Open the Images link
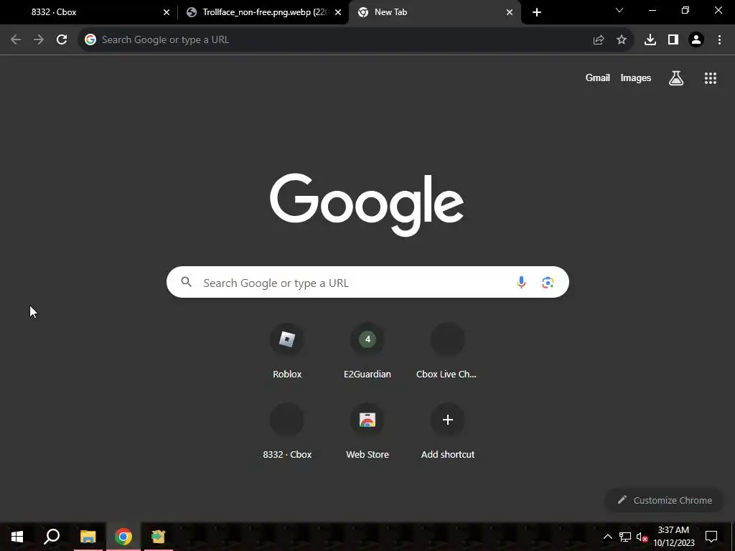This screenshot has width=735, height=551. coord(636,78)
